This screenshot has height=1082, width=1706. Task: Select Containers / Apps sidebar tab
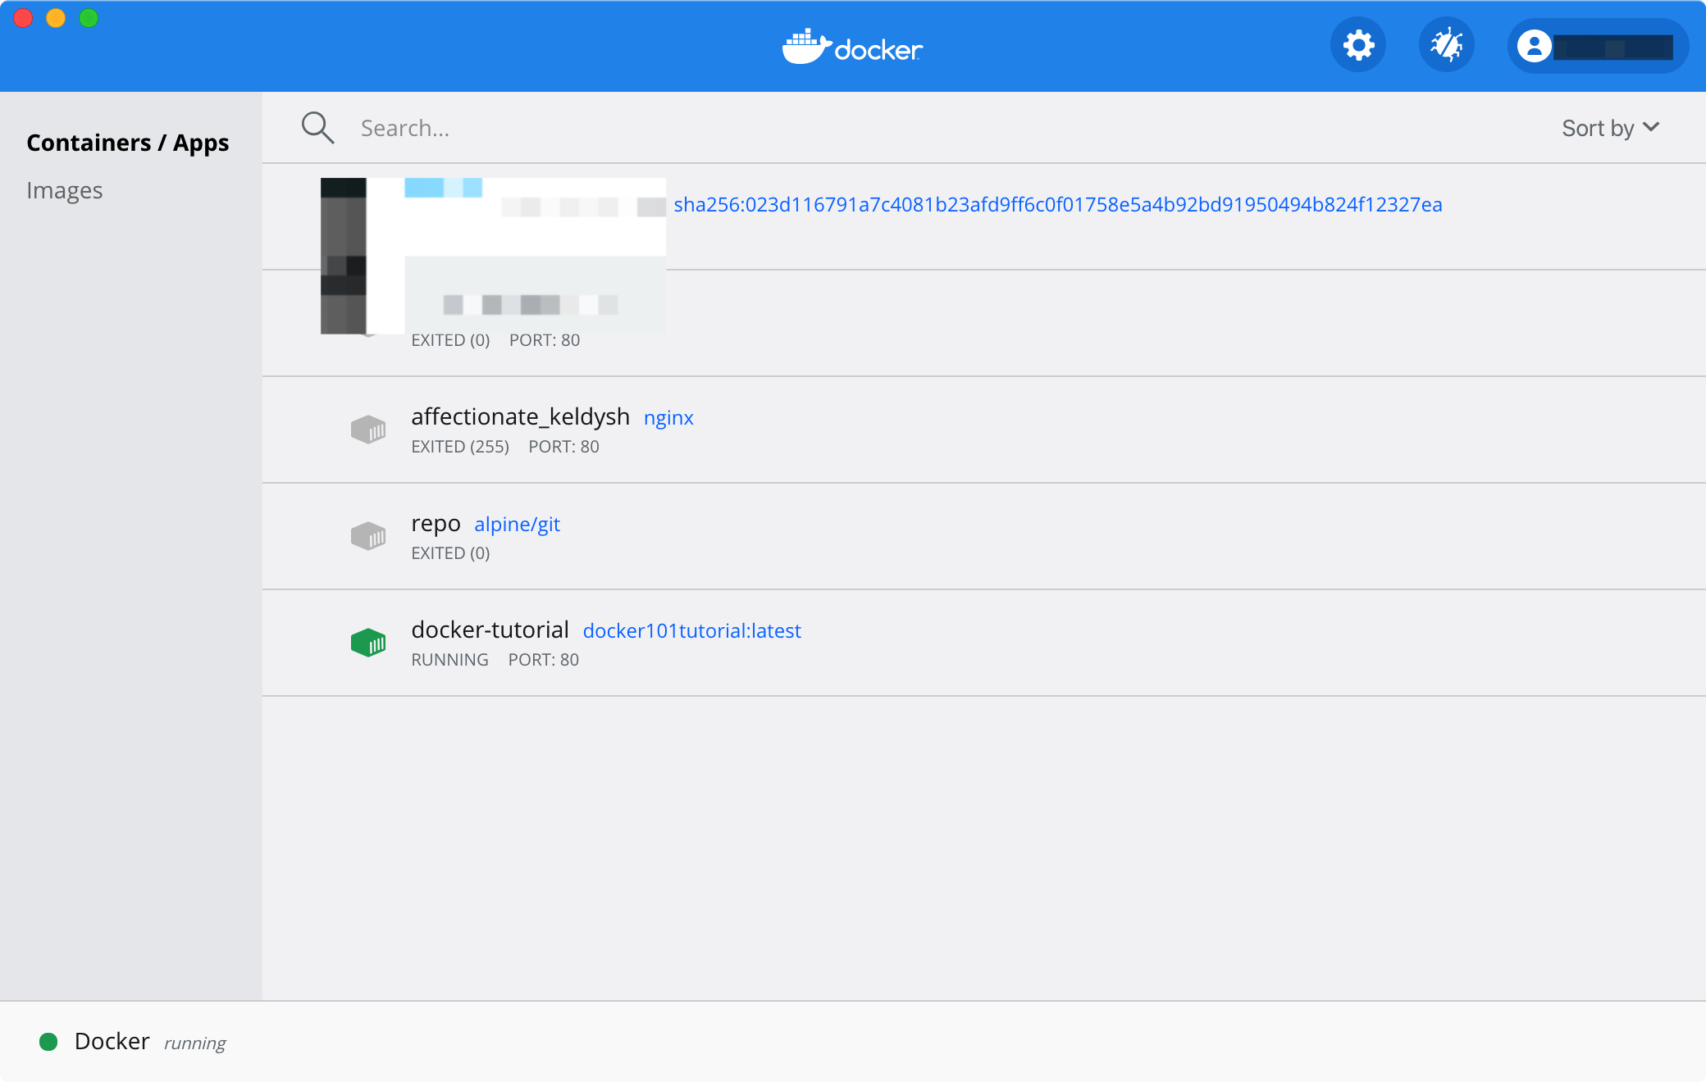click(x=128, y=143)
